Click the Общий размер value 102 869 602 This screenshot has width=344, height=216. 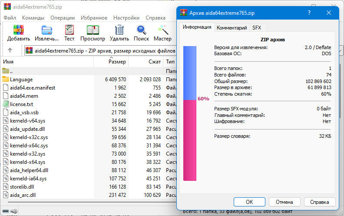pos(318,81)
